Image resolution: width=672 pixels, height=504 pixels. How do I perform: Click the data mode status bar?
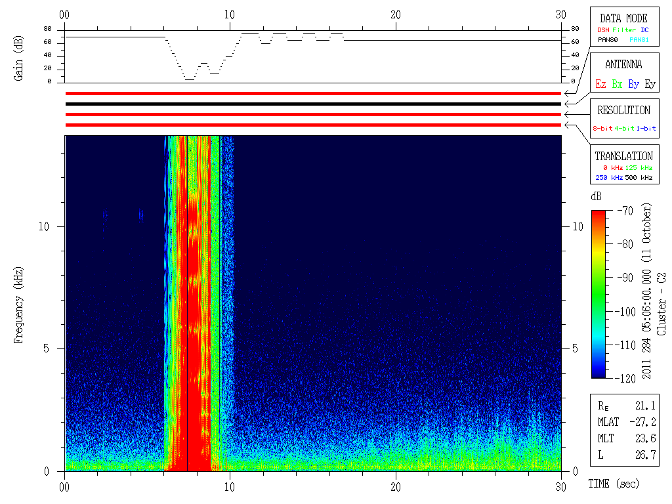(313, 93)
